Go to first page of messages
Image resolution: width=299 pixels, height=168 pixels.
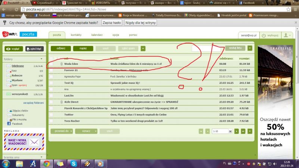201,131
